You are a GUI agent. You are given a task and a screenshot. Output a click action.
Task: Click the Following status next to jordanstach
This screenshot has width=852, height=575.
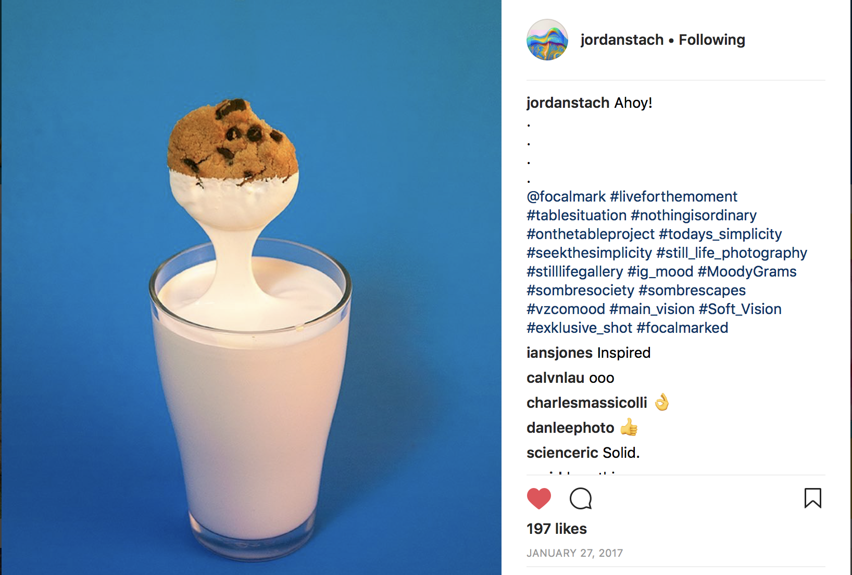click(712, 40)
